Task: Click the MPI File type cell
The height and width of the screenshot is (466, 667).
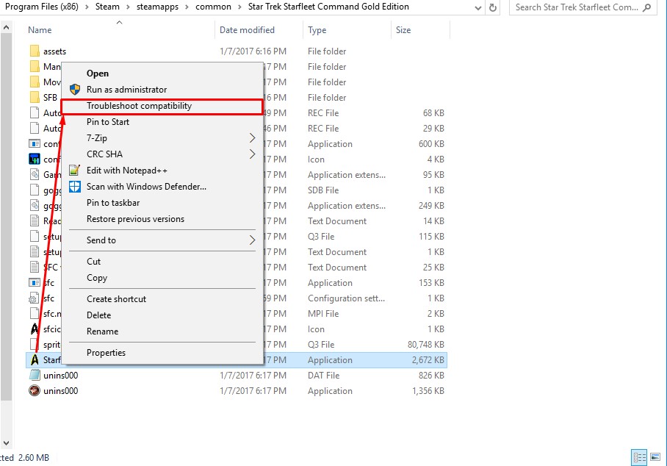Action: (x=323, y=314)
